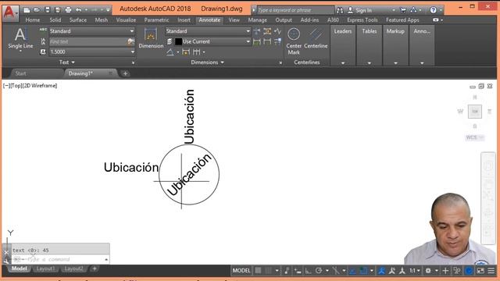Toggle Object Snap Tracking
The image size is (500, 281).
click(352, 271)
